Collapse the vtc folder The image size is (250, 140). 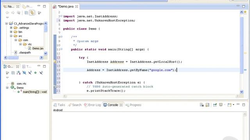(x=20, y=44)
